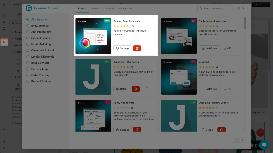The height and width of the screenshot is (153, 273).
Task: Open the Publish dropdown arrow
Action: (267, 5)
